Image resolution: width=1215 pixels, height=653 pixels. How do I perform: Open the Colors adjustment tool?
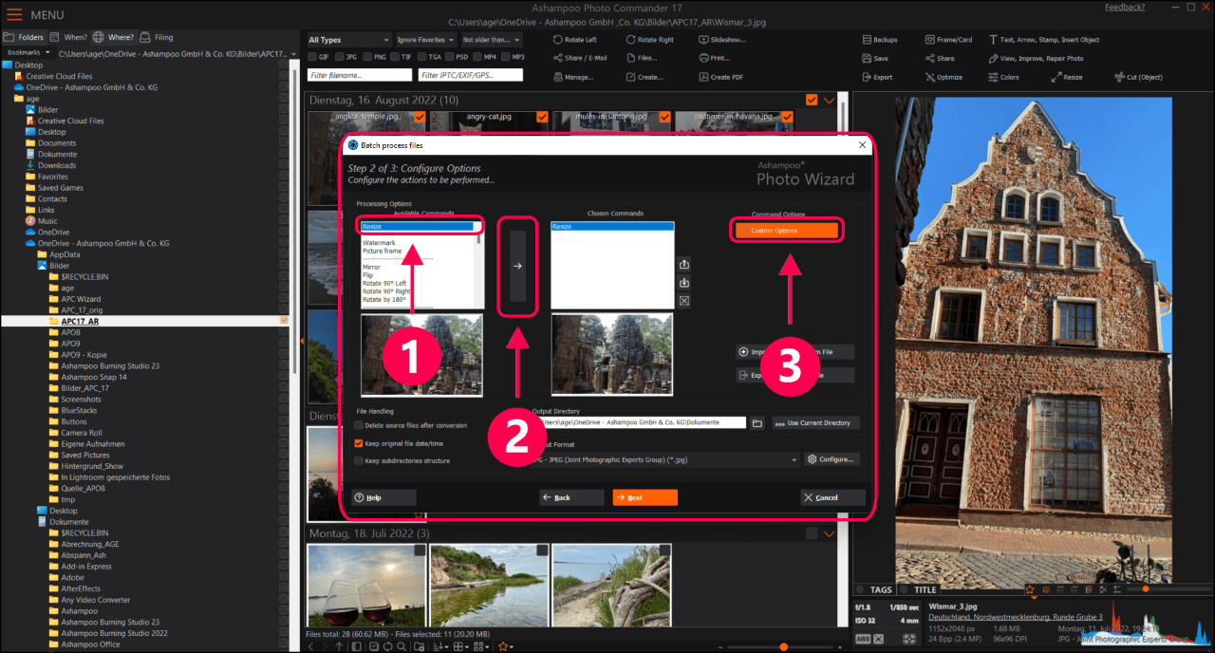(x=993, y=77)
